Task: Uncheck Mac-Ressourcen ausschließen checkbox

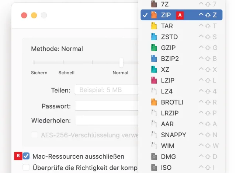Action: tap(26, 156)
